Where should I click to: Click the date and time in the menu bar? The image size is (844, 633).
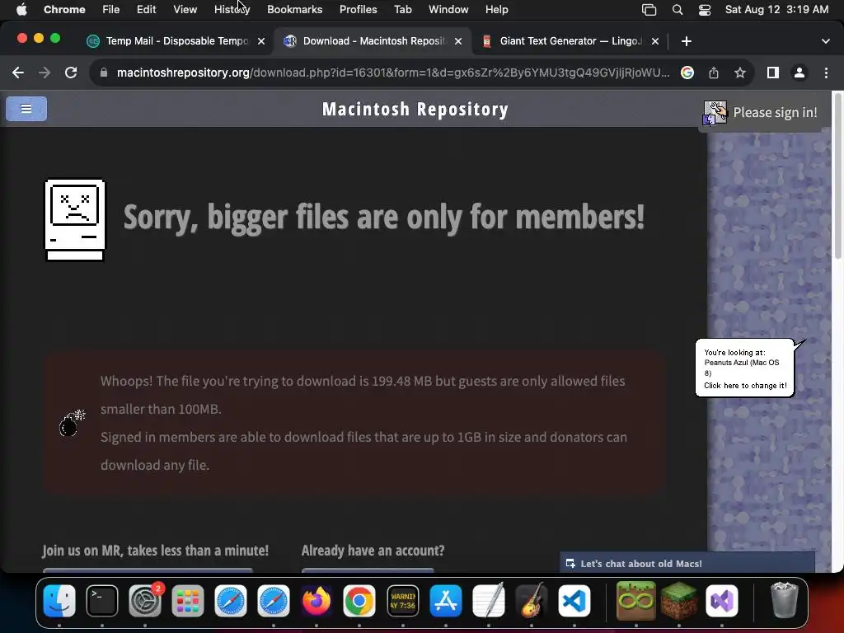tap(776, 10)
